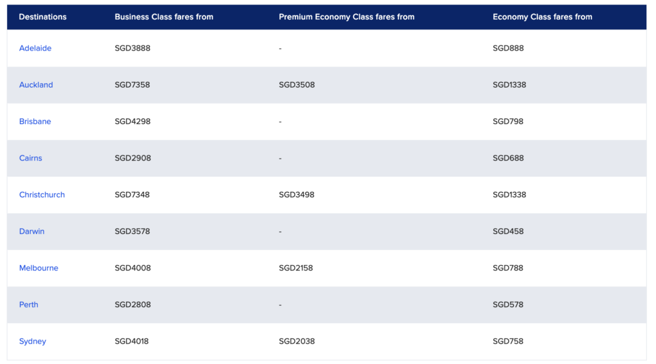Click the Business Class fares from header

point(163,17)
